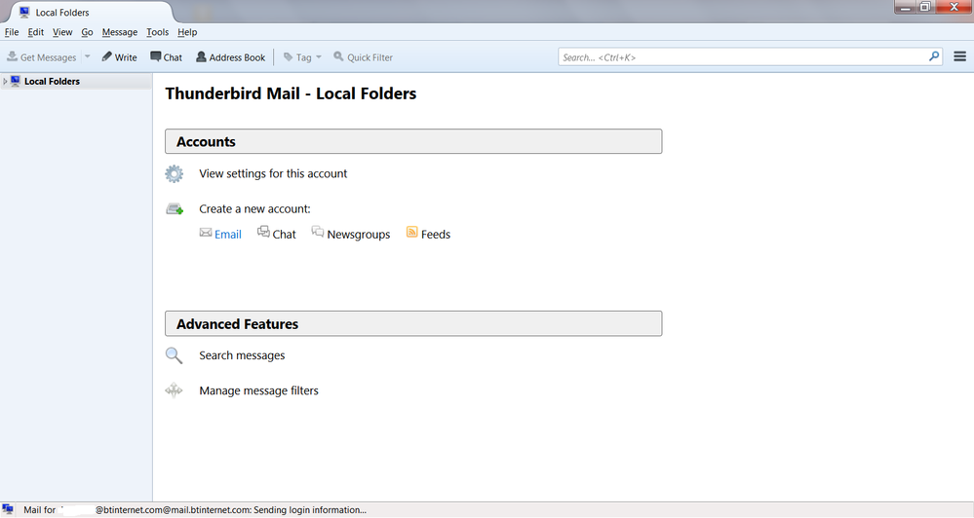Click the magnifying glass Search messages icon
The image size is (974, 518).
click(174, 355)
